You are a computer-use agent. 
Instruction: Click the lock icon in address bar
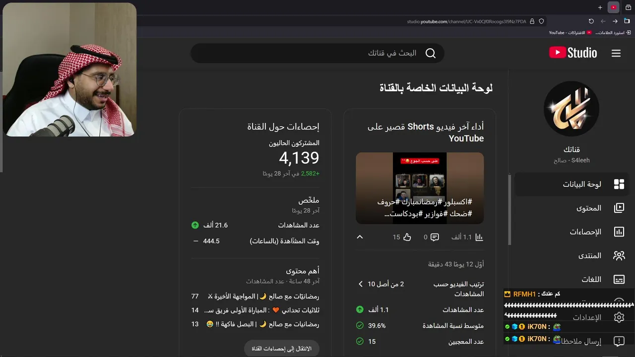tap(532, 21)
